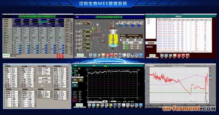Open report book icon in control window toolbar
Screen dimensions: 219x115
click(x=103, y=55)
